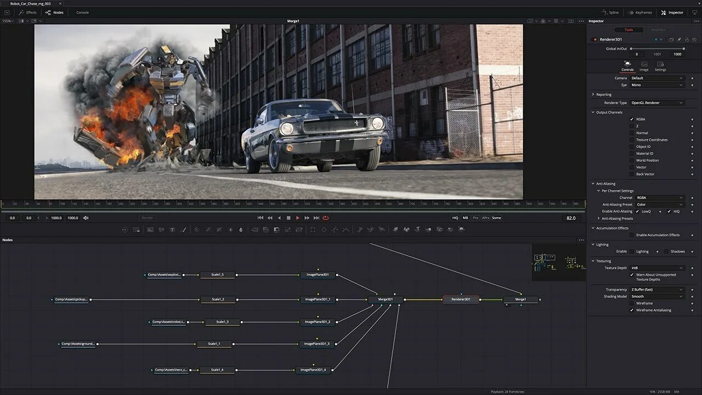
Task: Lock the Renderer3D1 tool
Action: tap(686, 39)
